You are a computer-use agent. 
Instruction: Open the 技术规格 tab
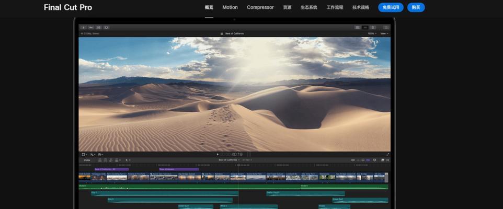point(361,7)
